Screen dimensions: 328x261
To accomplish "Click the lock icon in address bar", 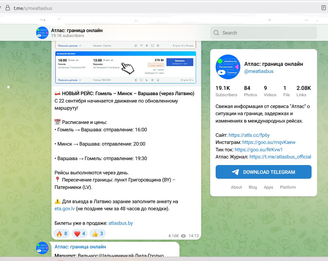I will 8,8.
